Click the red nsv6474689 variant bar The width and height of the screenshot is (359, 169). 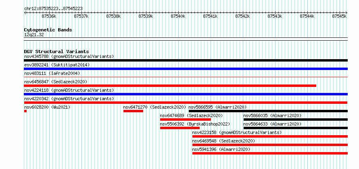pyautogui.click(x=186, y=120)
